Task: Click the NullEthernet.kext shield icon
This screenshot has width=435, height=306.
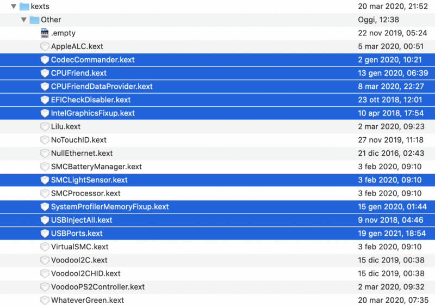Action: coord(45,153)
